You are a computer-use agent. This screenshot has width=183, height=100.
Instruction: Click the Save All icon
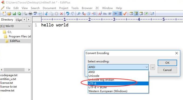click(x=19, y=14)
